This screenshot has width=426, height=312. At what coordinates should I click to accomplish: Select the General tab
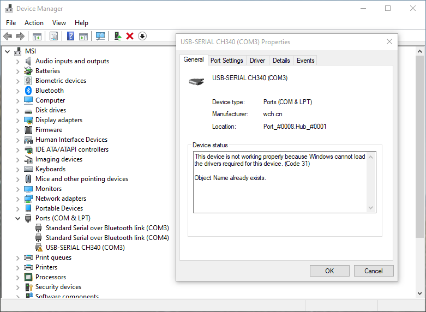[x=194, y=59]
